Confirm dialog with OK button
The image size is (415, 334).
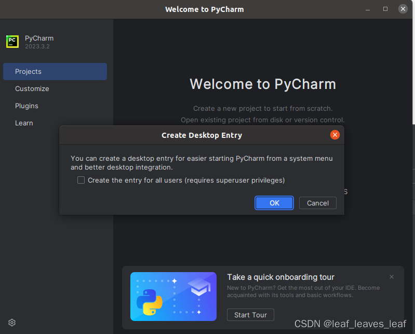click(274, 203)
